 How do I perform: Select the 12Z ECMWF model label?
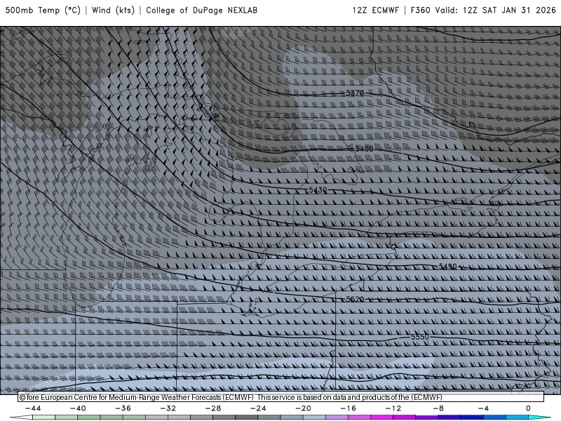pos(375,10)
